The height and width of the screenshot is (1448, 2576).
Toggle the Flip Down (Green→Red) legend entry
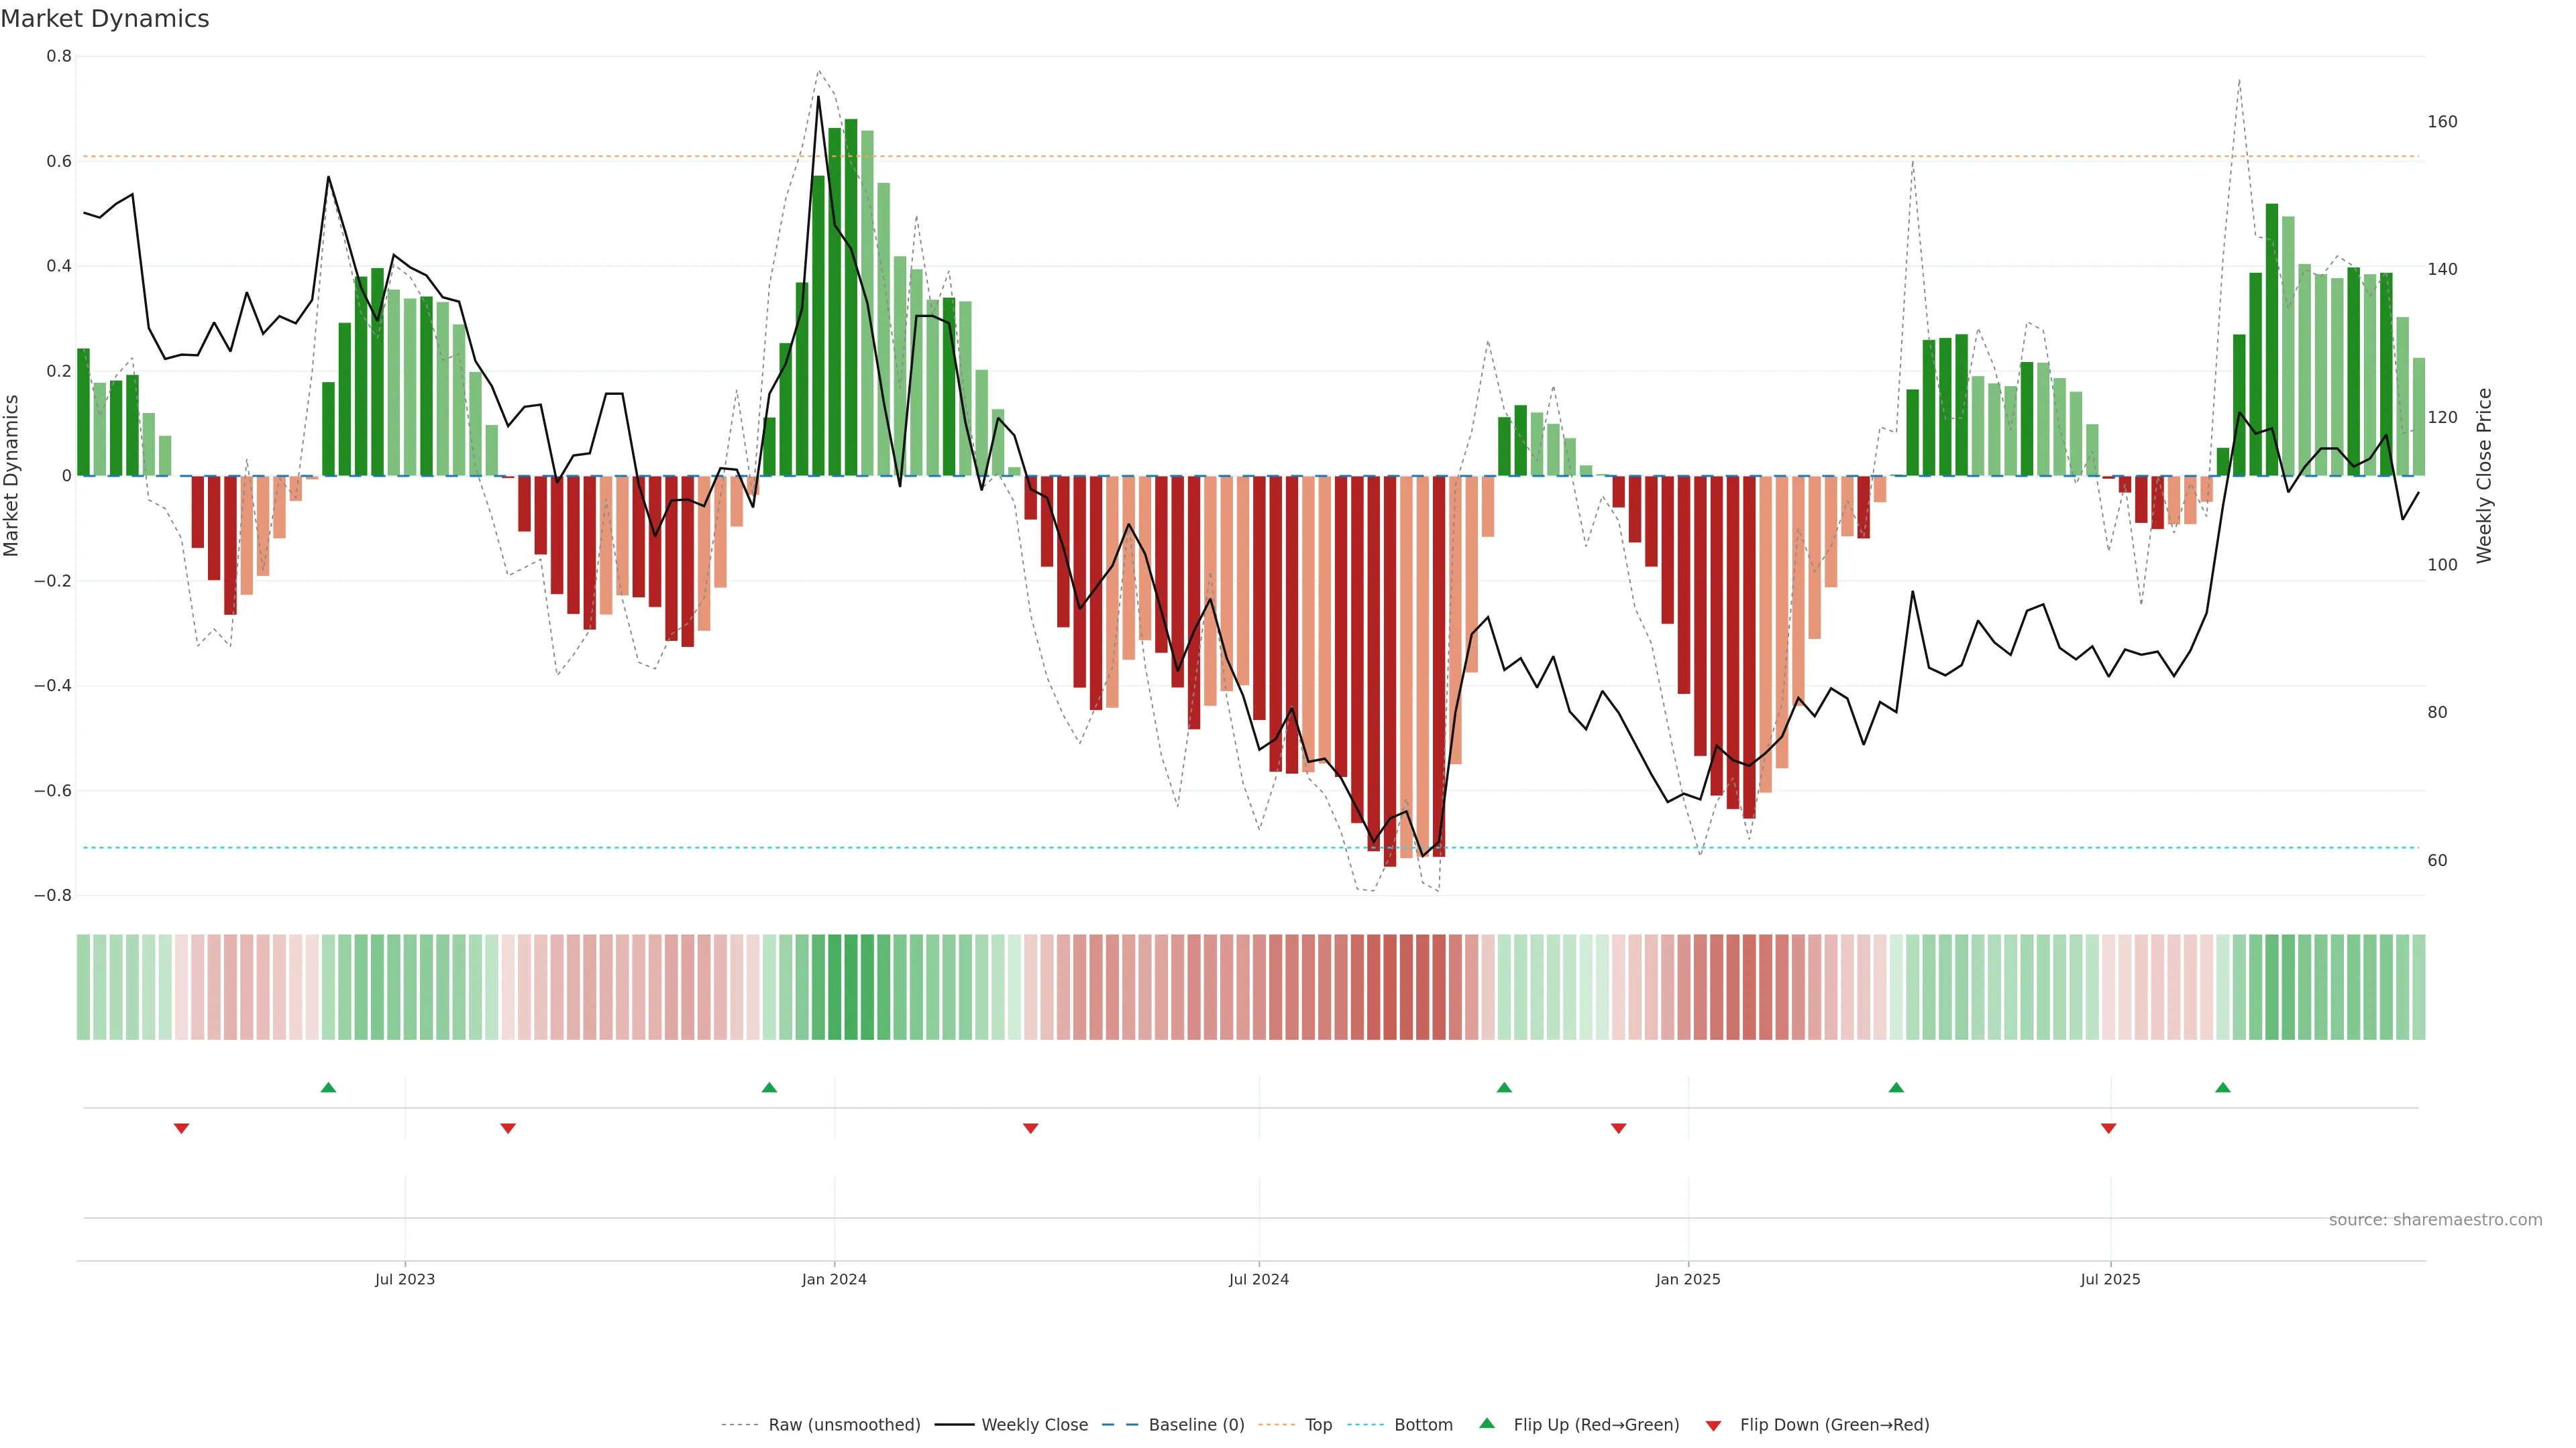tap(1834, 1425)
